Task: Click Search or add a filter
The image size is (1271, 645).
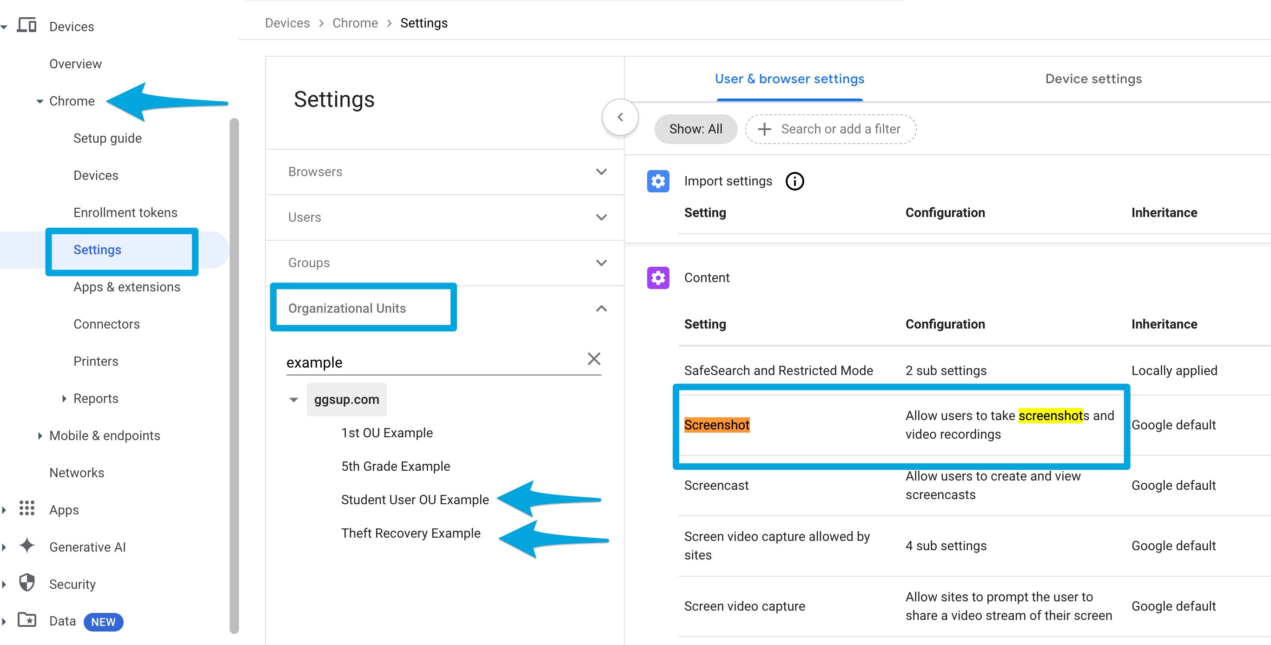Action: tap(830, 129)
